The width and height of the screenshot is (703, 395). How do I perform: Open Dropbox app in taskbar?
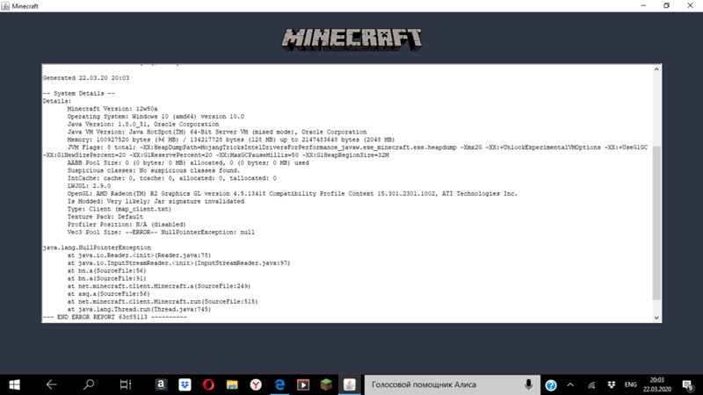[185, 384]
